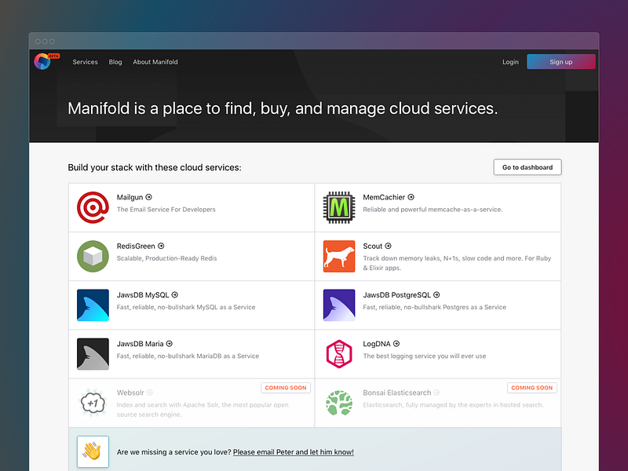Click the Coming Soon badge on Bonsai Elasticsearch
Image resolution: width=628 pixels, height=471 pixels.
[x=532, y=388]
